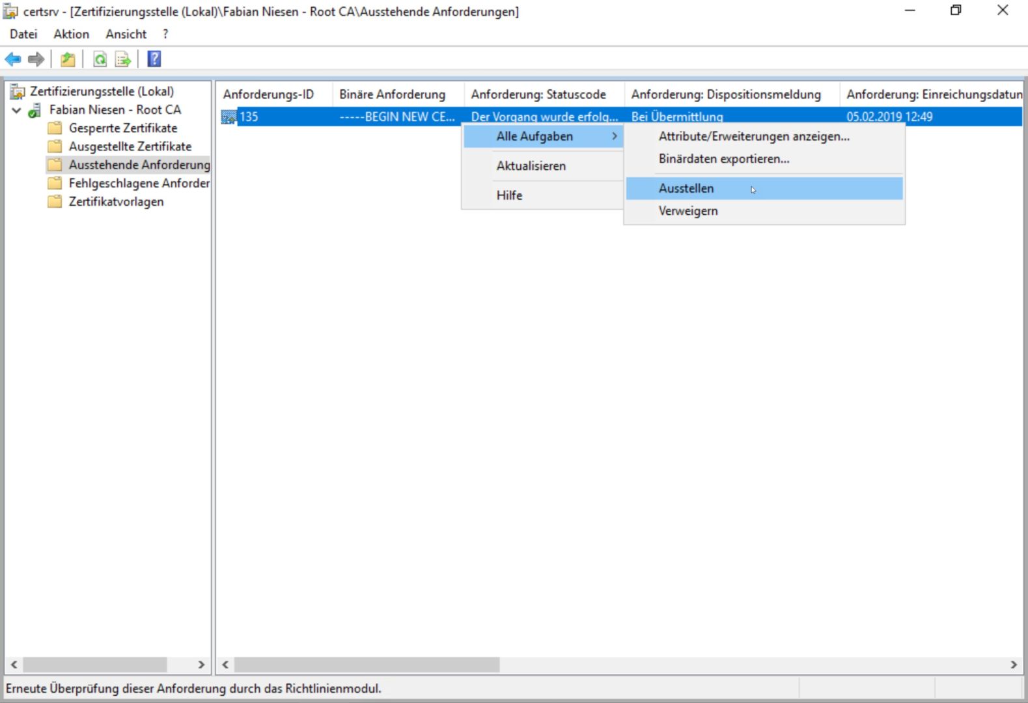
Task: Sort by Anforderung: Dispositionsmeldung column header
Action: [x=732, y=94]
